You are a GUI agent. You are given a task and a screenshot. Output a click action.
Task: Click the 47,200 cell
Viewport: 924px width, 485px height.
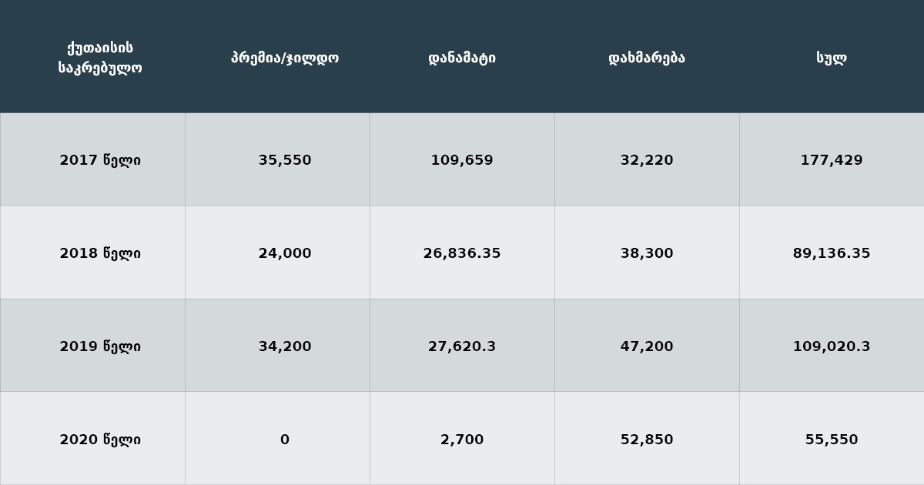point(647,346)
